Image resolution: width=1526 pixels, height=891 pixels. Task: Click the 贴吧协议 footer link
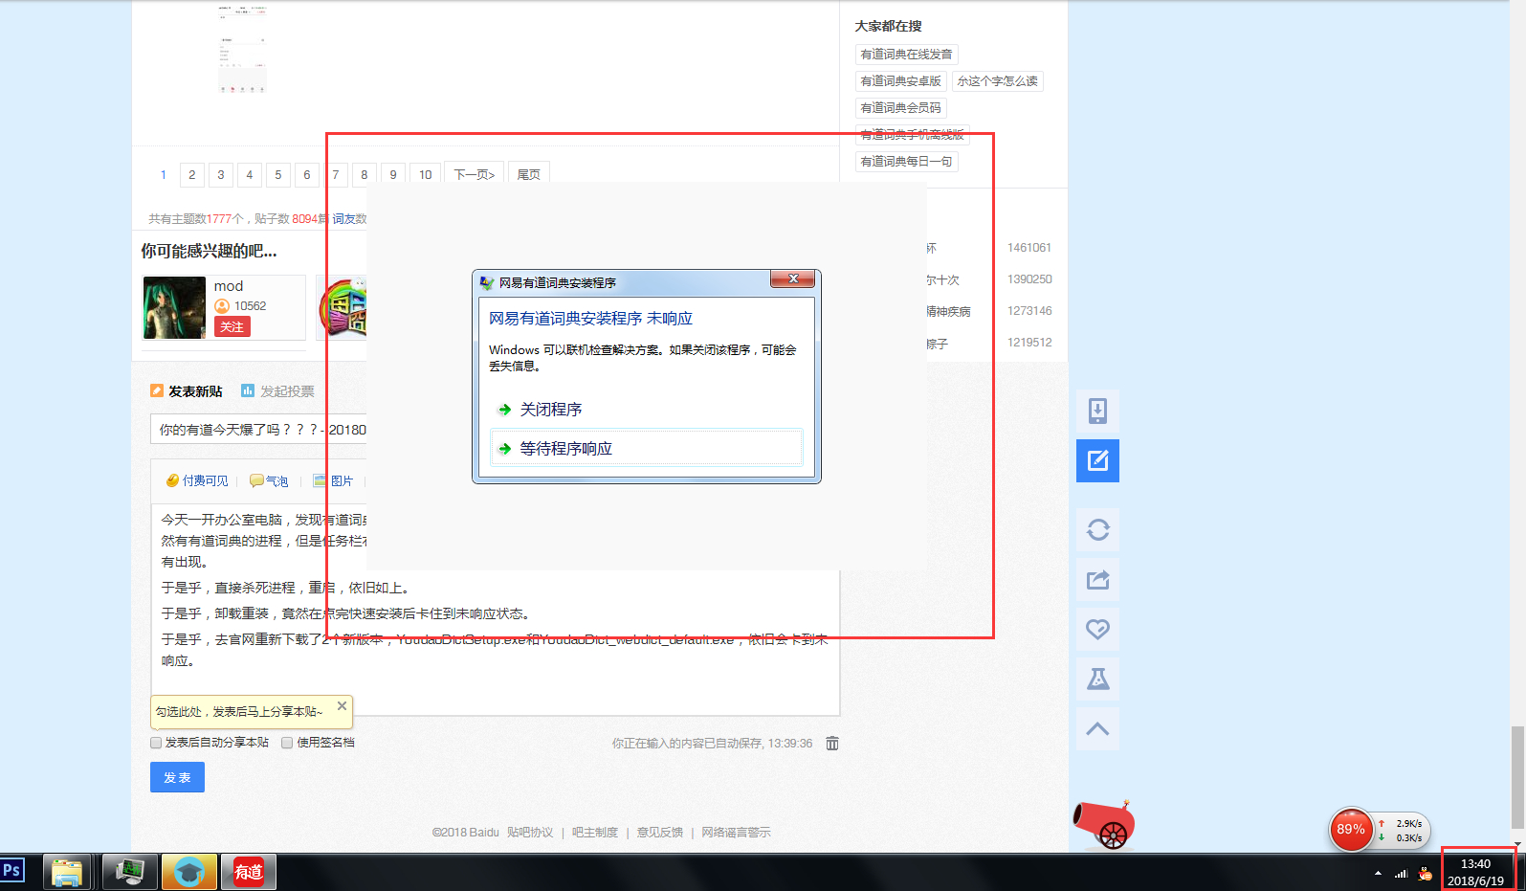530,833
